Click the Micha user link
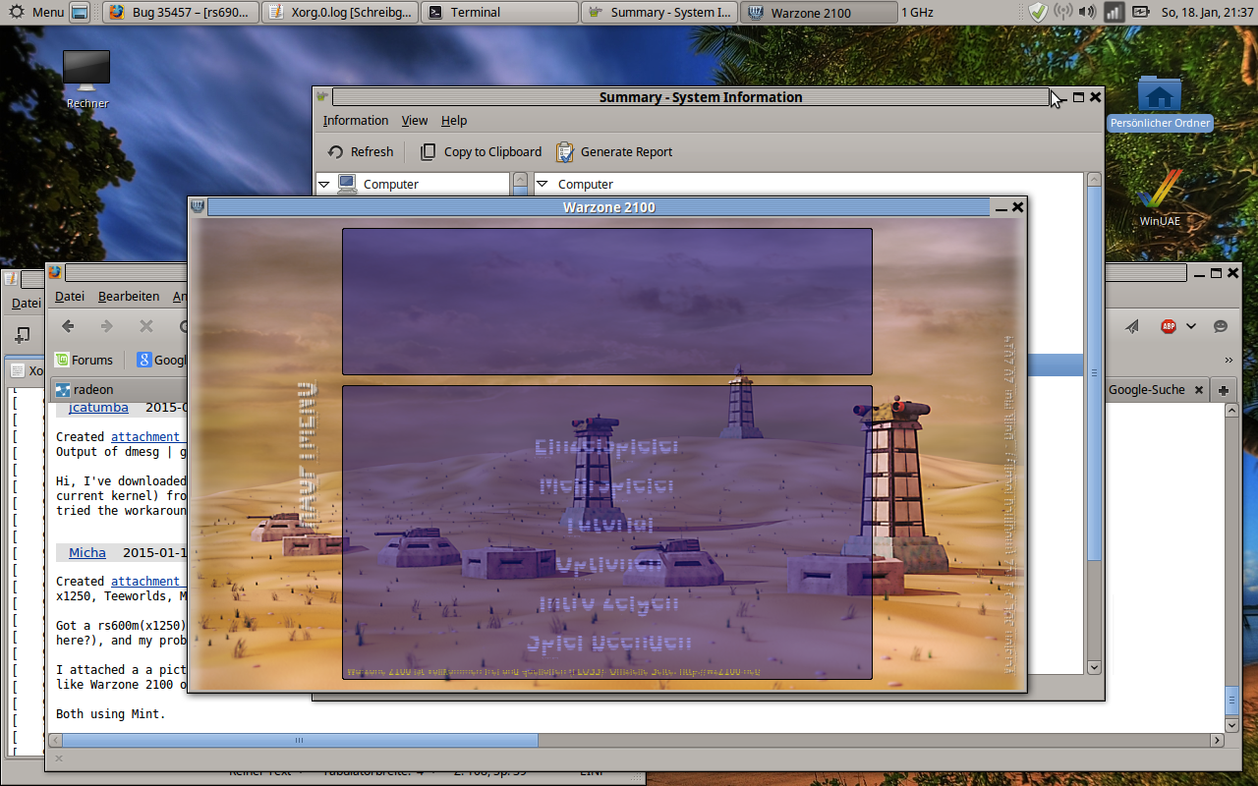The height and width of the screenshot is (786, 1258). tap(86, 552)
